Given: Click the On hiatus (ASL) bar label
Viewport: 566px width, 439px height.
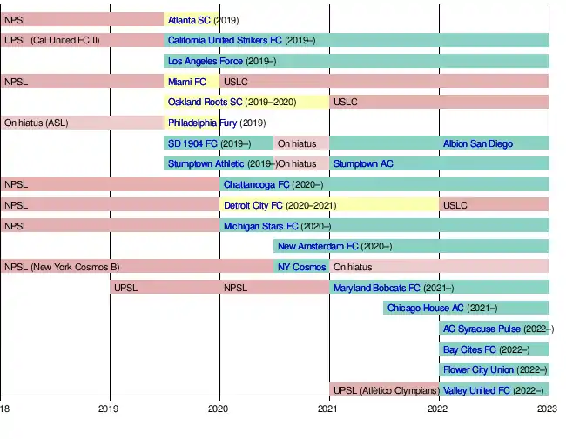Looking at the screenshot, I should coord(36,123).
